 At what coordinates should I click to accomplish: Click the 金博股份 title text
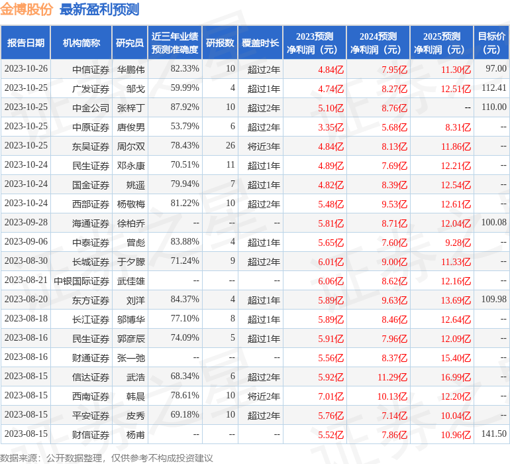(x=26, y=9)
